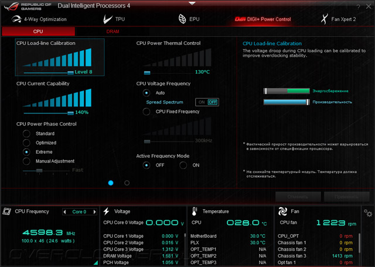This screenshot has height=267, width=375.
Task: Click the 4-Way Optimization car icon
Action: (16, 19)
